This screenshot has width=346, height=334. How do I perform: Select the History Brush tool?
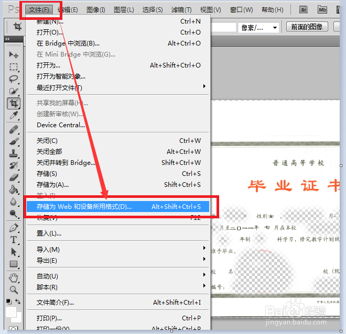tap(14, 165)
